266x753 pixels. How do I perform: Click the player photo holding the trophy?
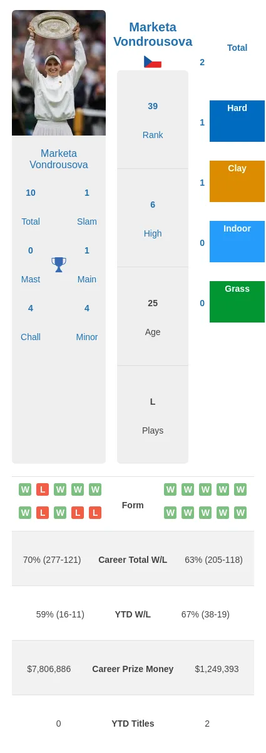pos(59,73)
